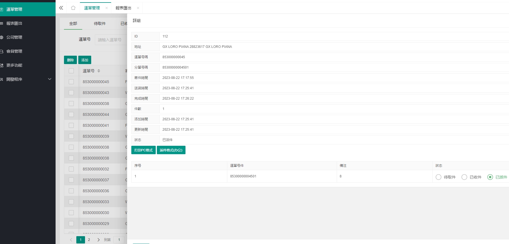Switch to the 報表匯出 tab
The image size is (509, 244).
pos(123,8)
